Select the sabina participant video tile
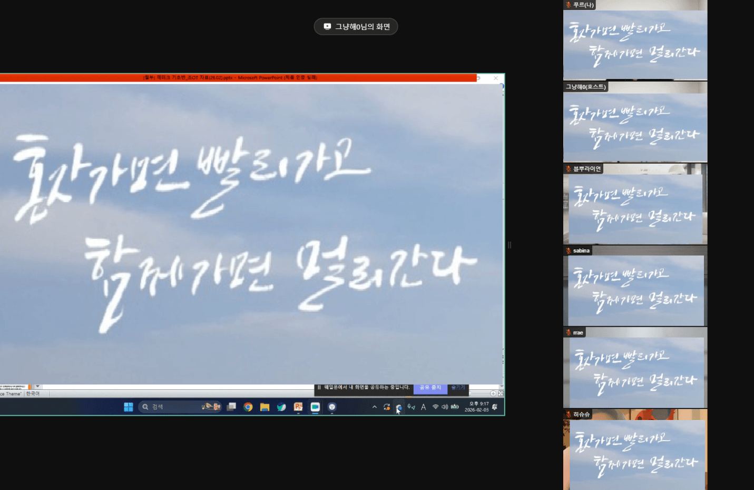 (x=635, y=286)
